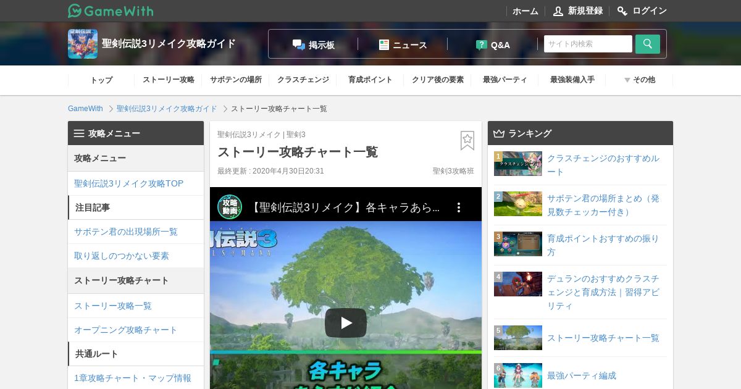
Task: Open ranking 6 thumbnail 最強パーティ
Action: point(518,375)
